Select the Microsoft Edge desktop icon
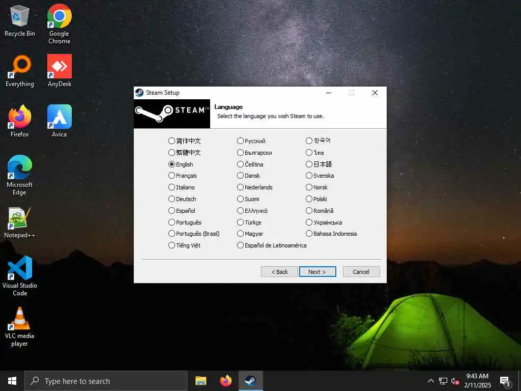Image resolution: width=521 pixels, height=391 pixels. click(20, 176)
